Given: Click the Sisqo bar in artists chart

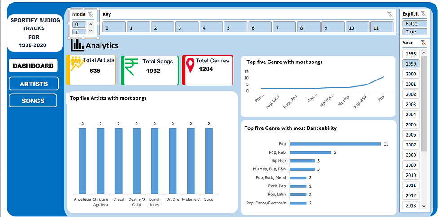Looking at the screenshot, I should 209,161.
